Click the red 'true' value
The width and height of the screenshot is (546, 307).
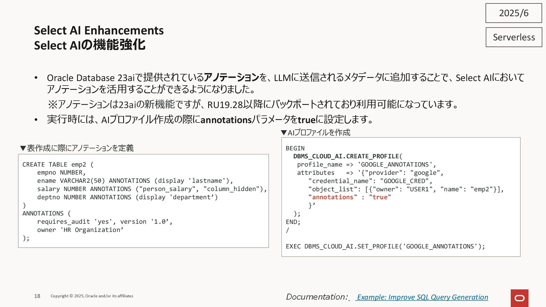(x=380, y=197)
